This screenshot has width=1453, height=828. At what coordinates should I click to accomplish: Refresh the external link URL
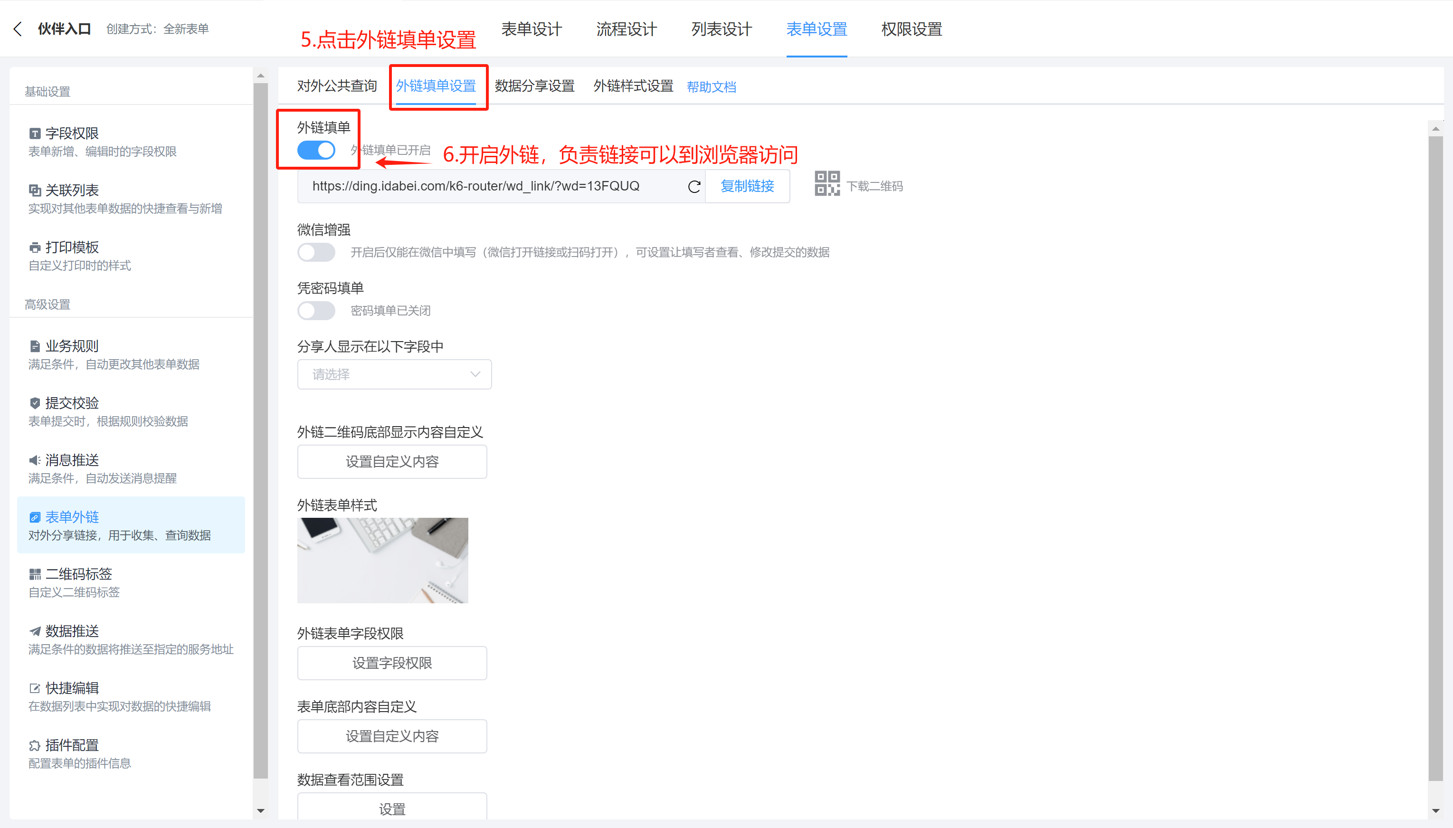pos(693,186)
